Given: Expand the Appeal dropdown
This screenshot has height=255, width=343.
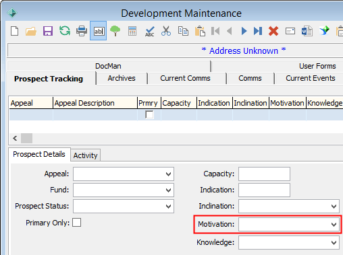Looking at the screenshot, I should tap(168, 174).
